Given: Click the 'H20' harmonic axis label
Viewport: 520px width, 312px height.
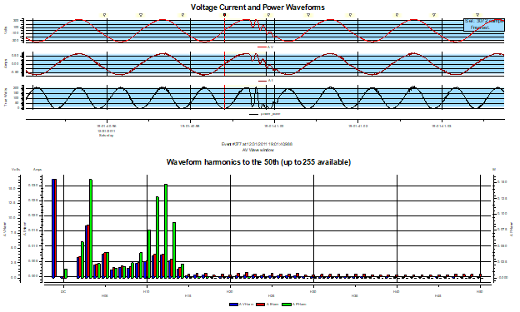Looking at the screenshot, I should 229,292.
